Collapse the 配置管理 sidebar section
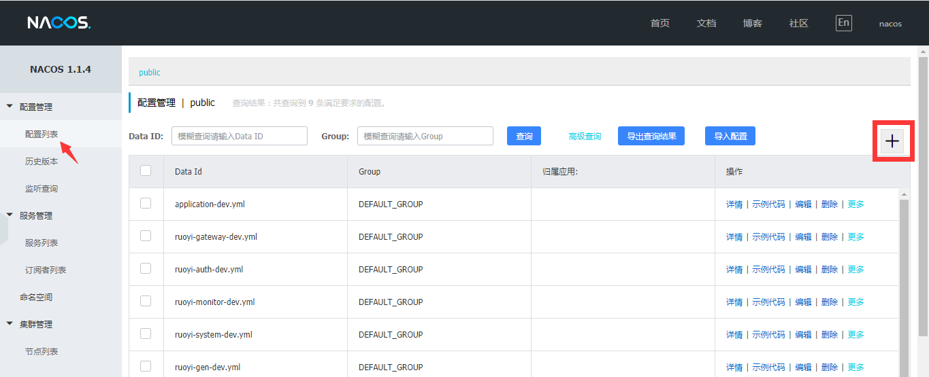Viewport: 929px width, 377px height. pos(10,107)
